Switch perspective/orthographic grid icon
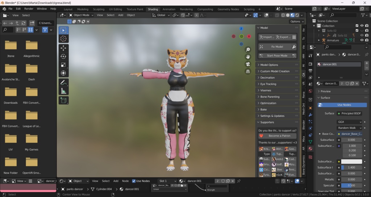 (248, 71)
